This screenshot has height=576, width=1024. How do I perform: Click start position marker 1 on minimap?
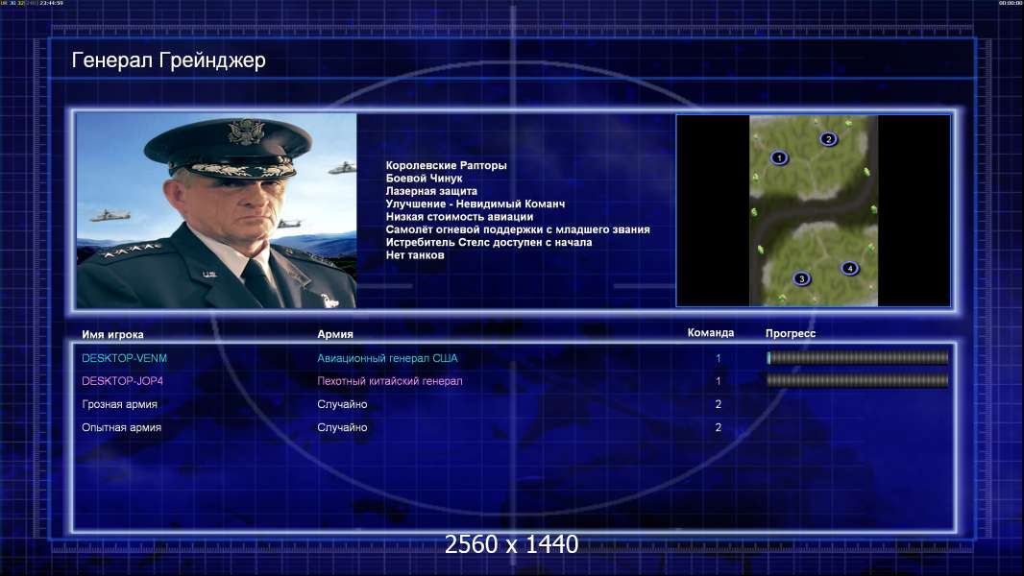click(778, 157)
